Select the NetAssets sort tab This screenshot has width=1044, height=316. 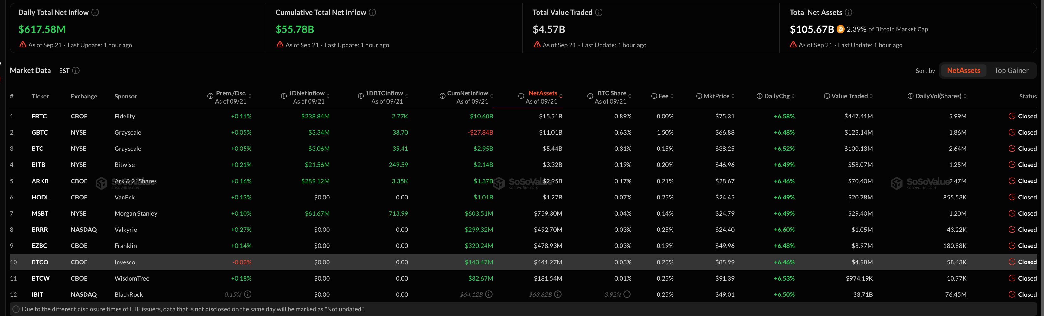pos(963,71)
